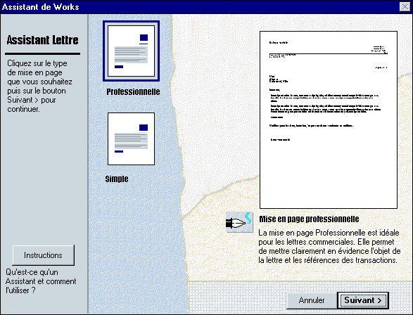Click the Professionnelle label text

coord(133,92)
